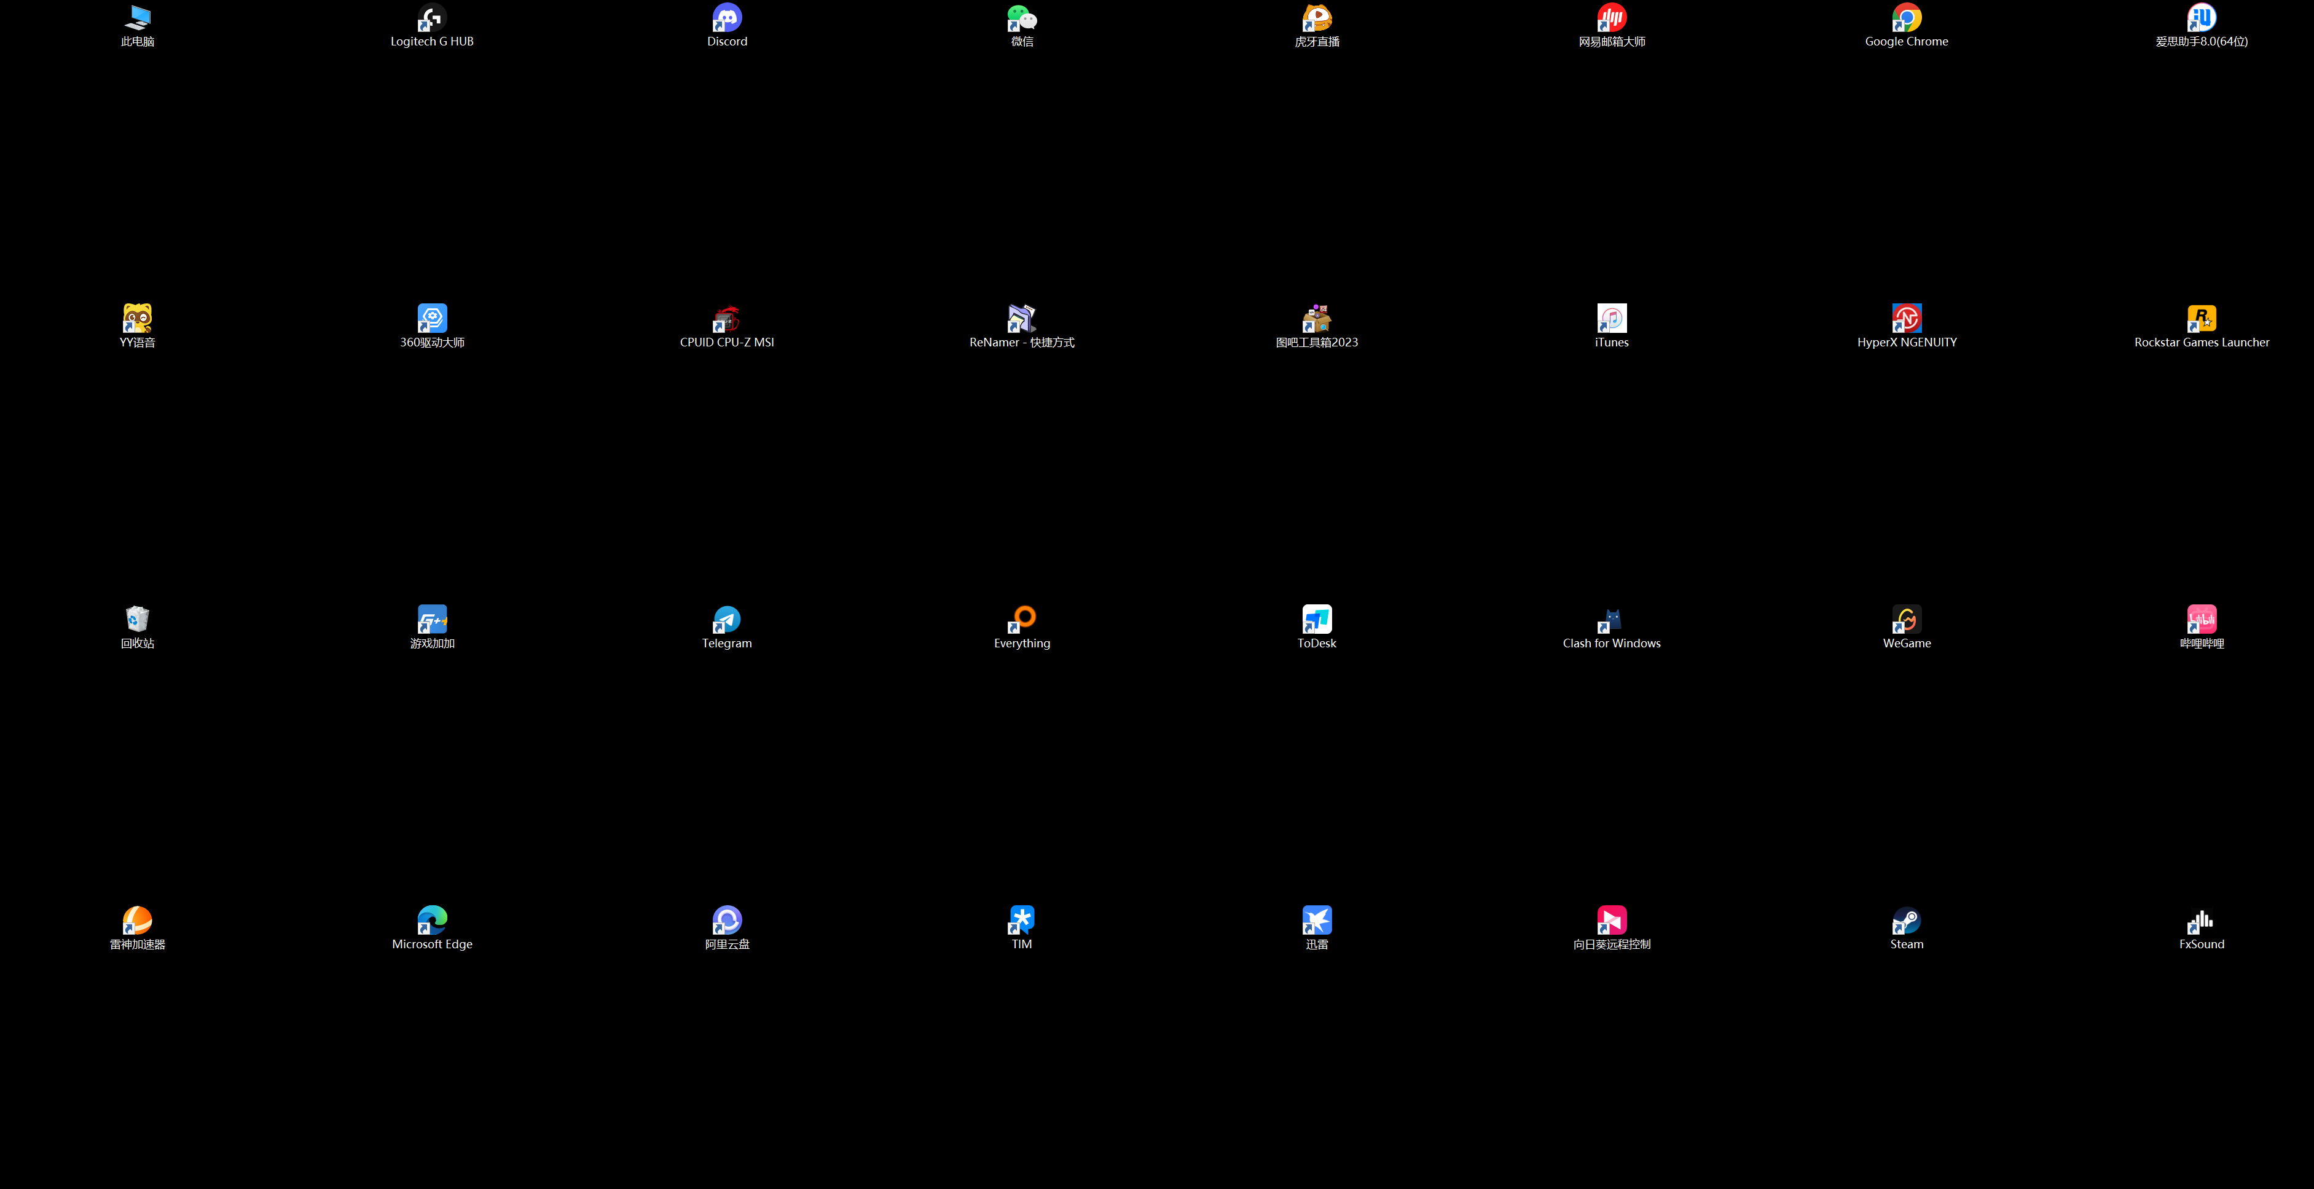The image size is (2314, 1189).
Task: Select the FxSound desktop icon
Action: (x=2201, y=921)
